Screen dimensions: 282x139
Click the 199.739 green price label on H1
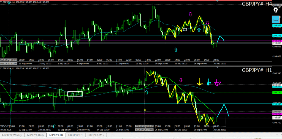pyautogui.click(x=277, y=93)
